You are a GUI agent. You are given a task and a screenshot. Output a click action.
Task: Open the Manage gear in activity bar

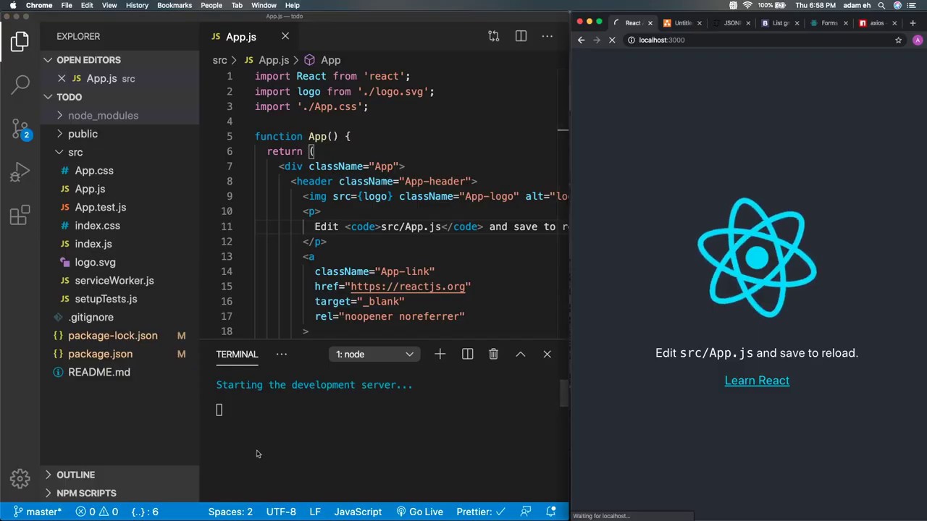pyautogui.click(x=20, y=478)
